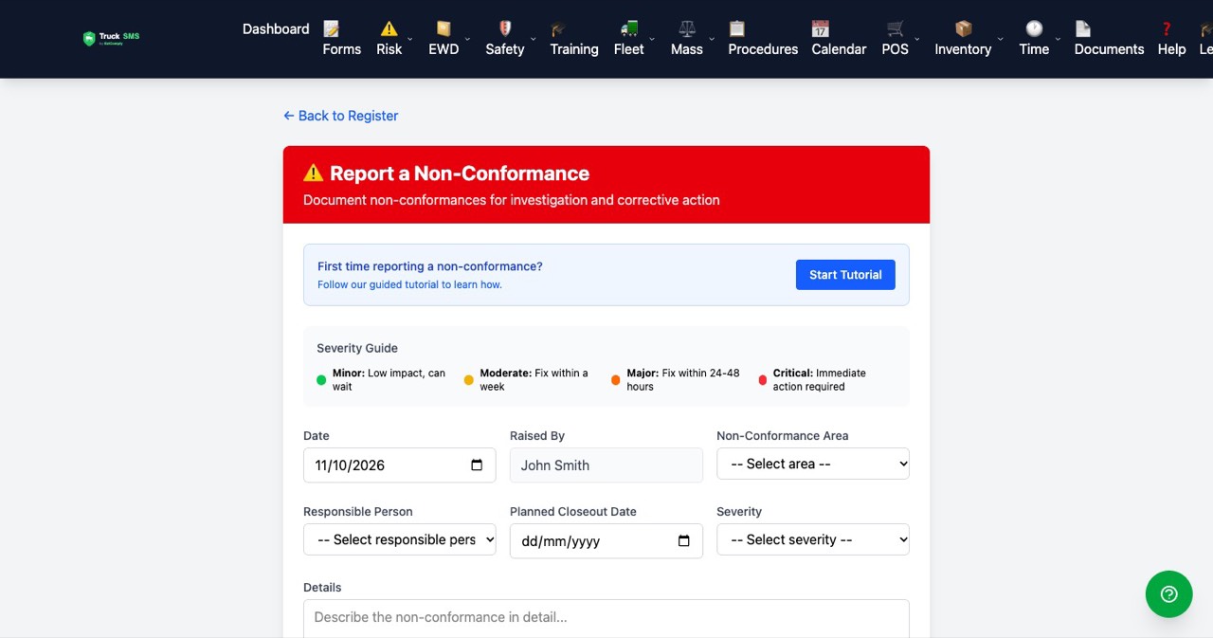
Task: Open the Responsible Person dropdown
Action: [399, 539]
